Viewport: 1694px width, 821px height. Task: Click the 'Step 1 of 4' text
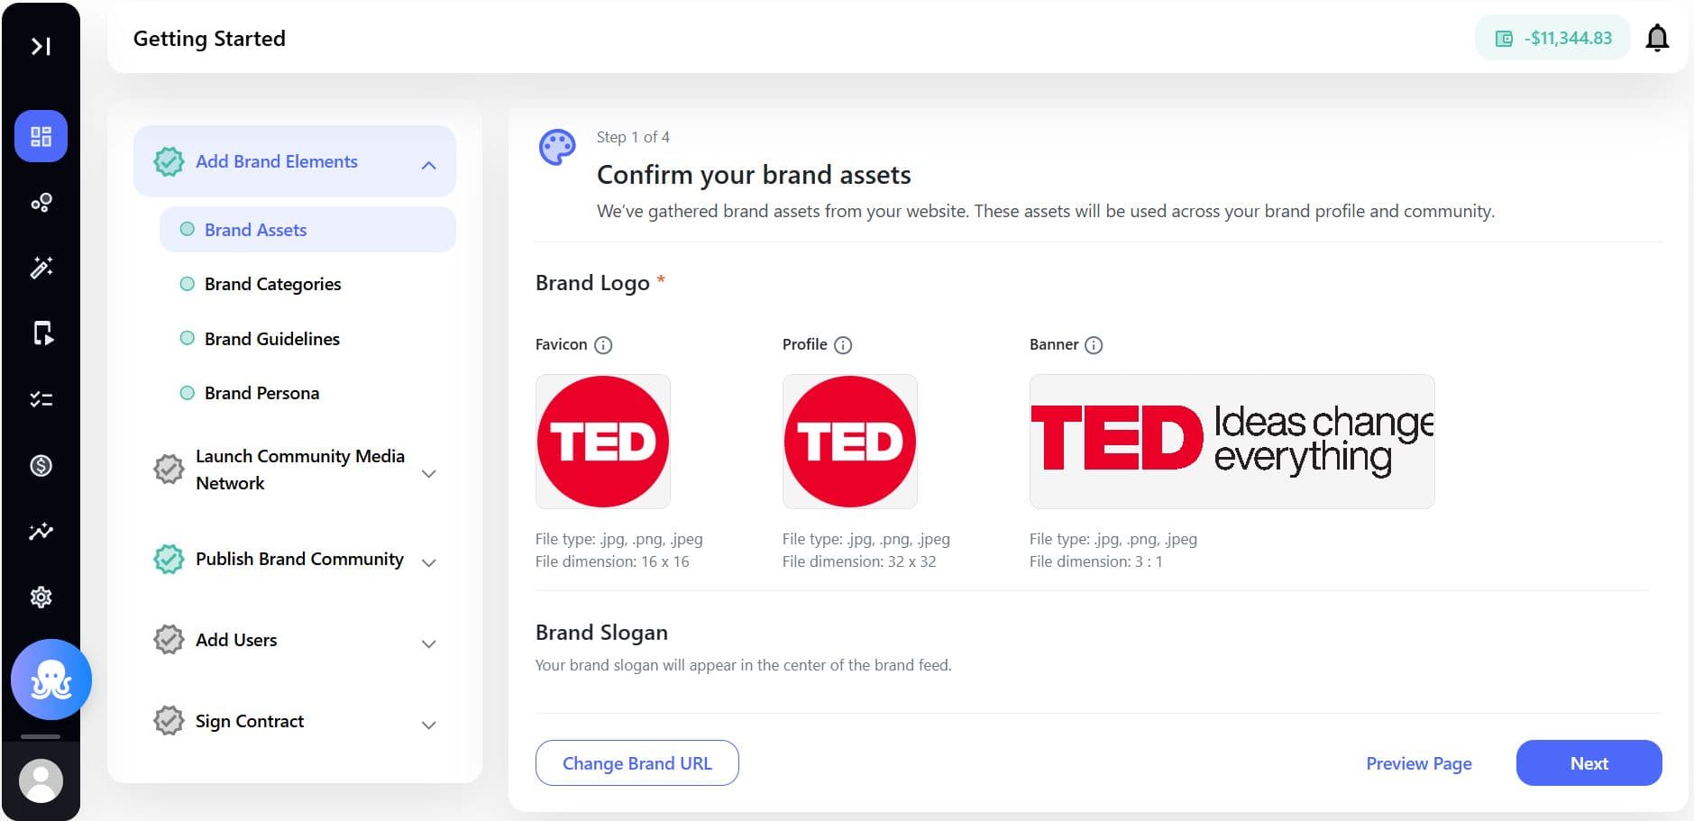[633, 137]
